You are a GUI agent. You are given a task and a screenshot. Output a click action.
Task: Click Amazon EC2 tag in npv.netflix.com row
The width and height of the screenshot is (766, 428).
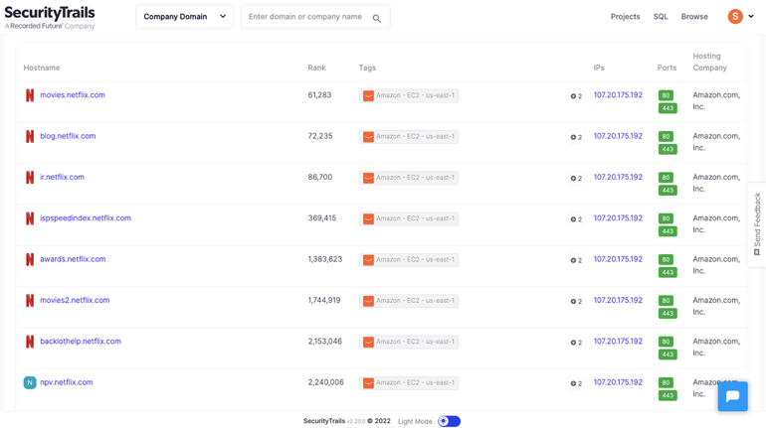click(x=409, y=382)
